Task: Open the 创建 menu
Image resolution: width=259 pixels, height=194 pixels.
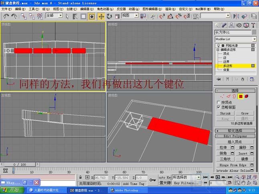Action: point(72,9)
